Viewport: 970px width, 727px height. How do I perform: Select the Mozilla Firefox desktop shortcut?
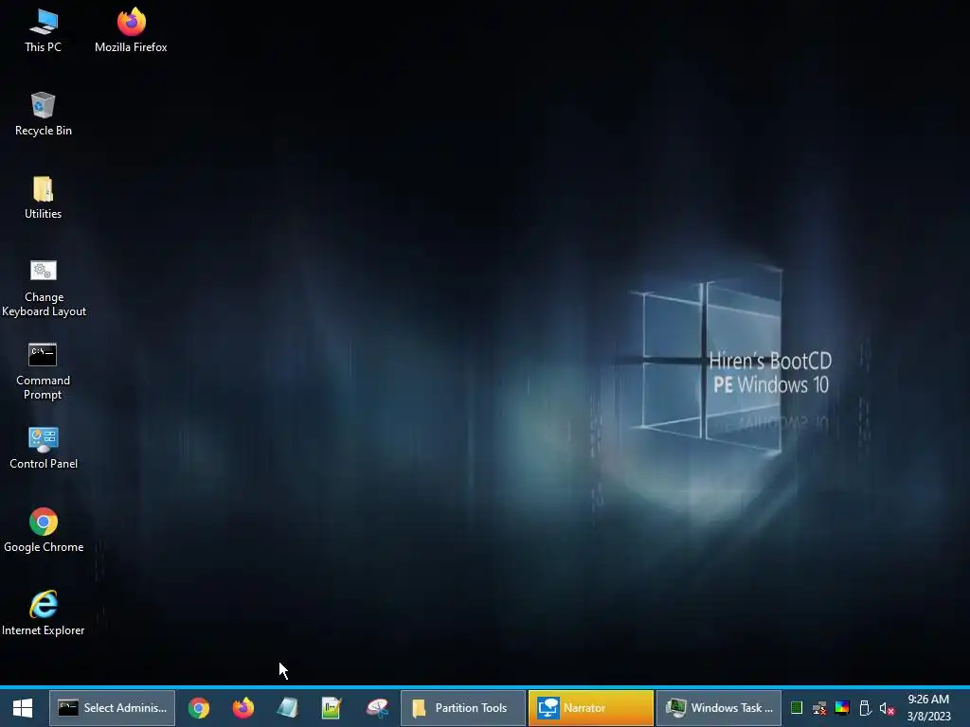click(x=131, y=30)
